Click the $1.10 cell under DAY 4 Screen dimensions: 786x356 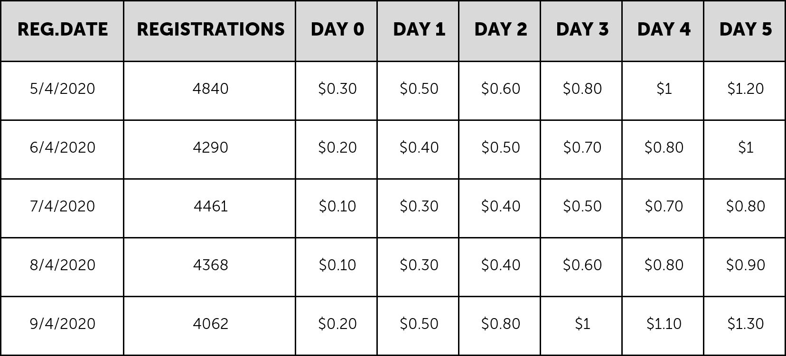click(663, 326)
